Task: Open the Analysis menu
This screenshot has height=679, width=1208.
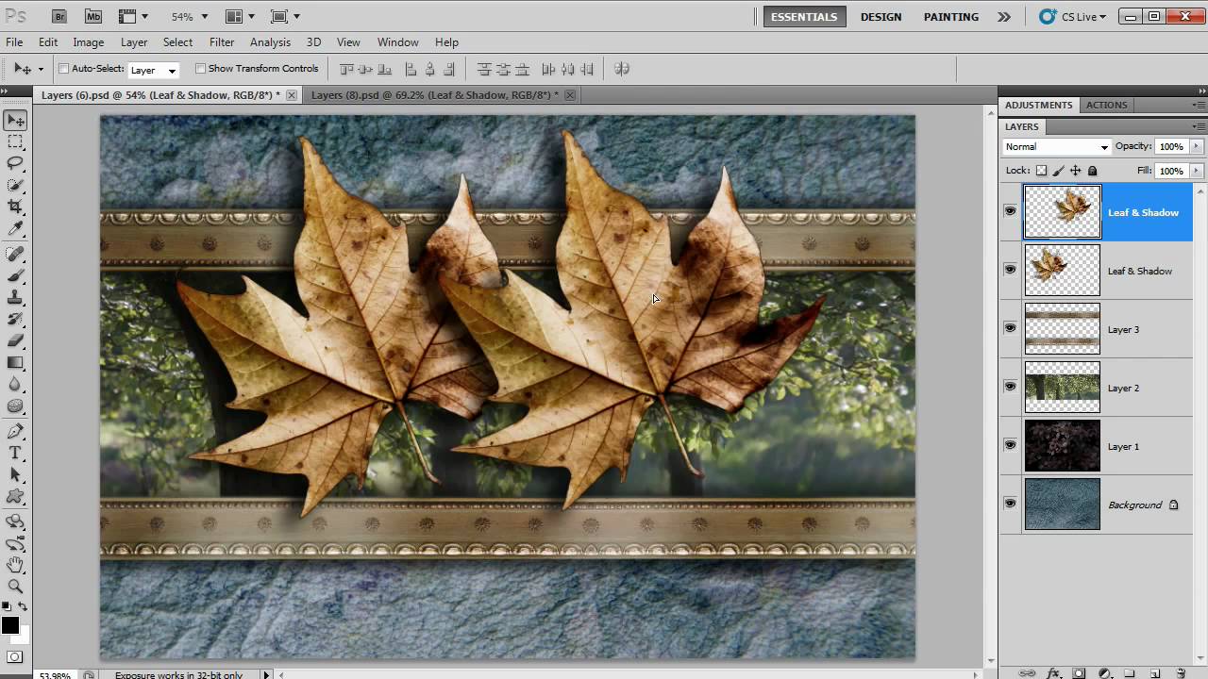Action: click(x=270, y=42)
